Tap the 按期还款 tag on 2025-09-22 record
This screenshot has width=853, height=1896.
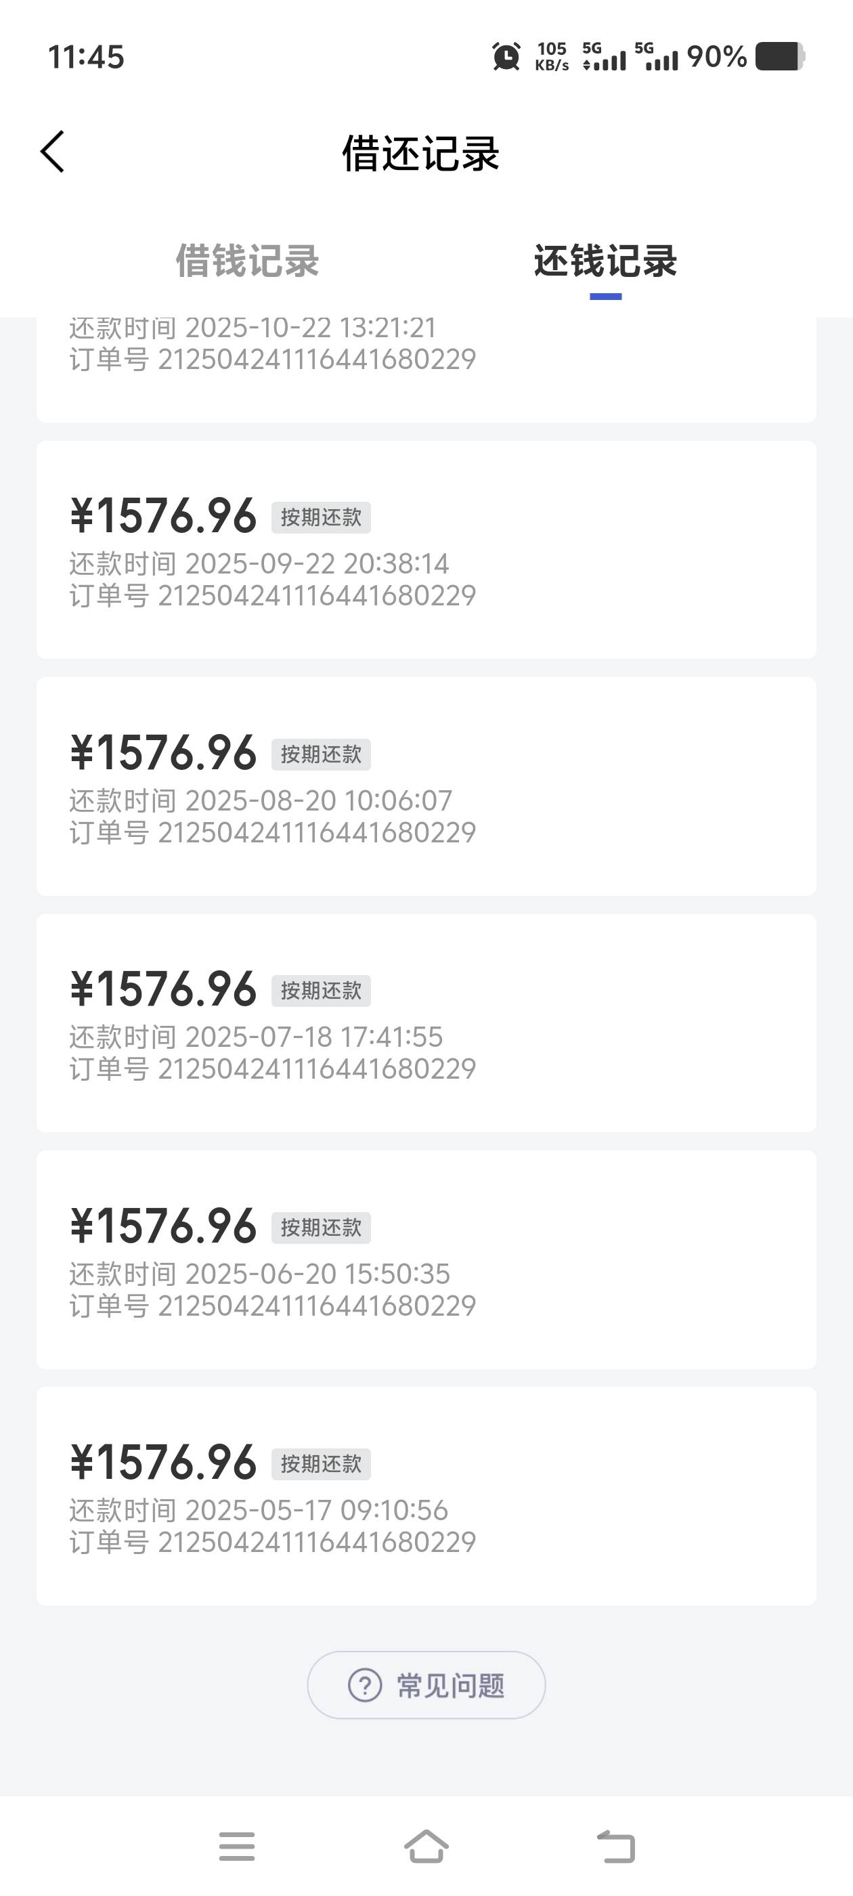coord(321,517)
